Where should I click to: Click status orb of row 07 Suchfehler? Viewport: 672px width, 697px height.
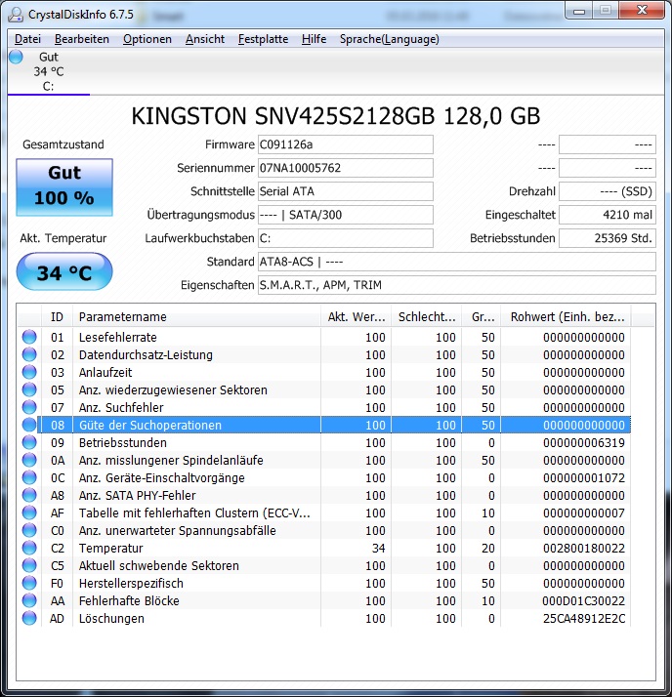29,407
